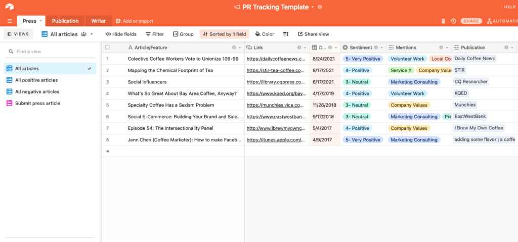Switch to the Publication tab
Viewport: 518px width, 242px height.
click(x=65, y=21)
